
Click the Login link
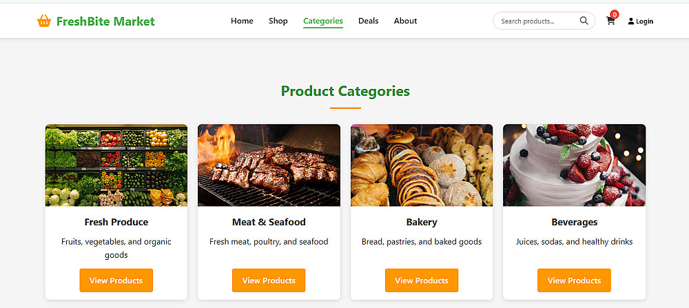point(644,21)
